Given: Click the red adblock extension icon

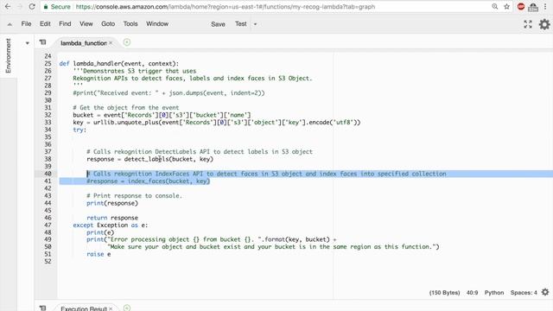Looking at the screenshot, I should (521, 7).
